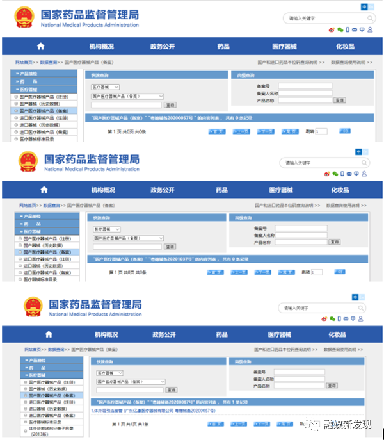Click home icon in the 20201037 page navbar
Viewport: 384px width, 442px height.
click(x=44, y=190)
